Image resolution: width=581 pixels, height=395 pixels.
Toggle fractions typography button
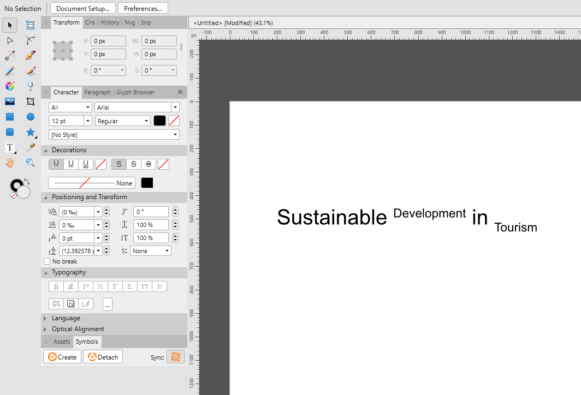[100, 286]
